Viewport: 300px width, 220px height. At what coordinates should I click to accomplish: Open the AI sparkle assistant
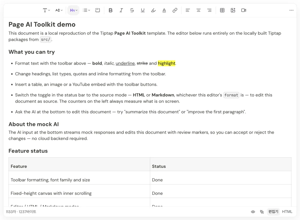pyautogui.click(x=262, y=212)
